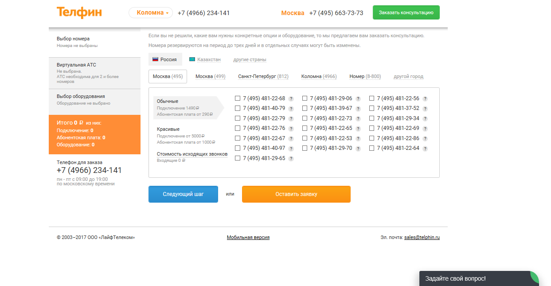Screen dimensions: 551x286
Task: Open help icon for 7 (495) 481-22-56
Action: pyautogui.click(x=425, y=99)
